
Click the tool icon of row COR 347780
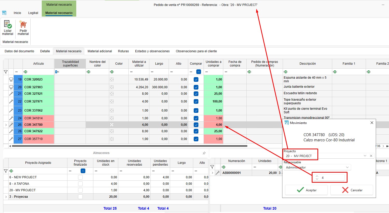pos(11,125)
